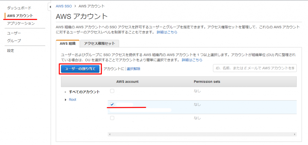Check the third account row checkbox
This screenshot has width=308, height=145.
pyautogui.click(x=112, y=118)
